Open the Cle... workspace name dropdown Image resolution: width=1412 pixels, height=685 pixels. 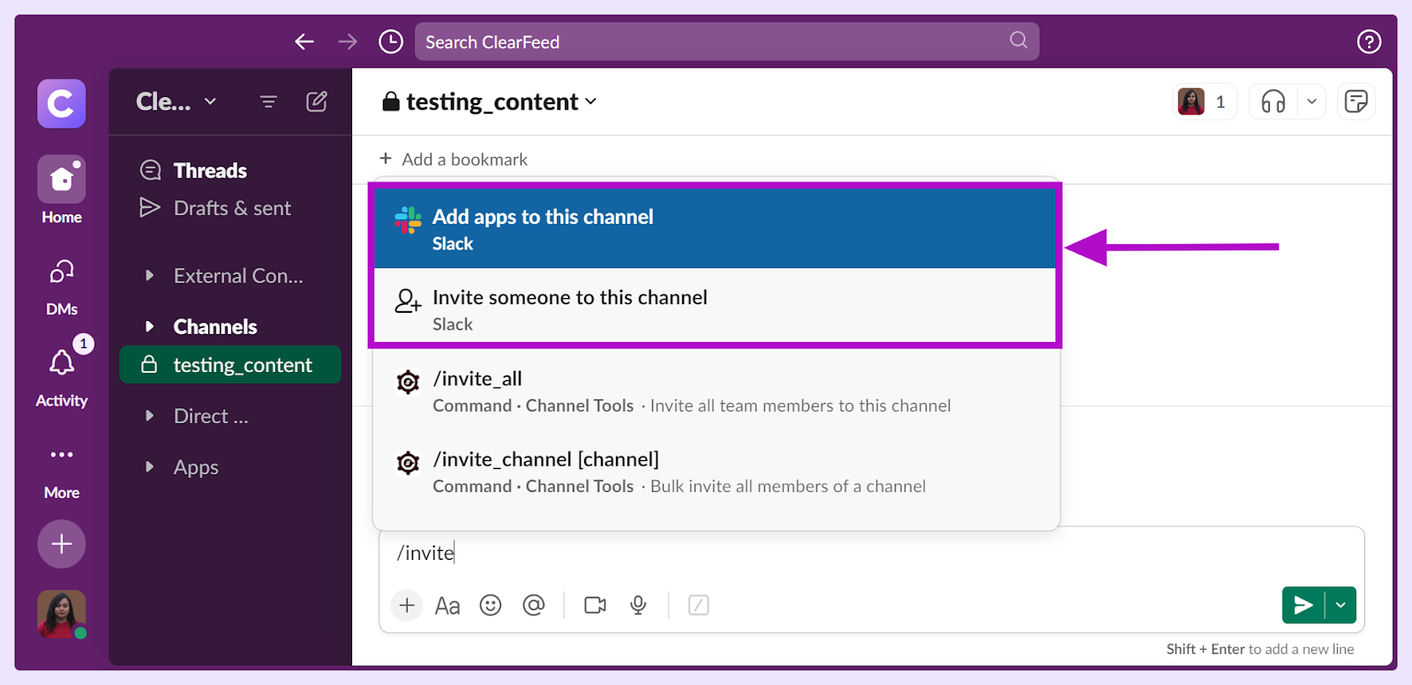coord(176,101)
